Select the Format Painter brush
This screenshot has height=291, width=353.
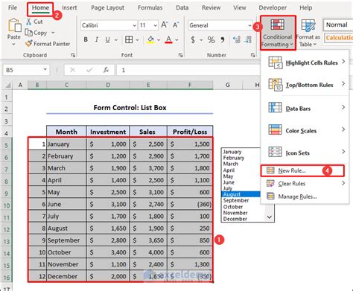point(29,44)
